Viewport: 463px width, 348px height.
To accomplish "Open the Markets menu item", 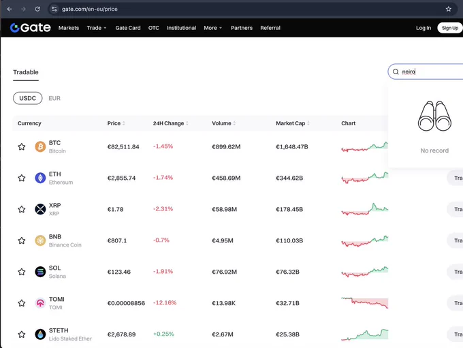I will click(69, 28).
